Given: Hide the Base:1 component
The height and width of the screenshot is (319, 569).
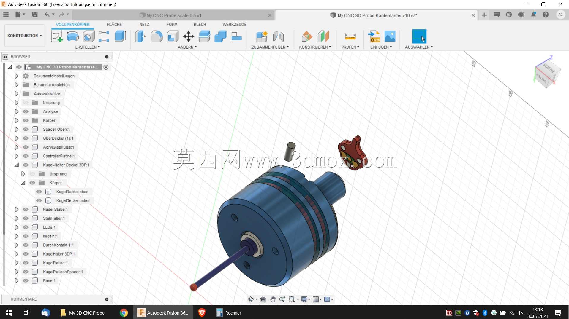Looking at the screenshot, I should point(26,280).
